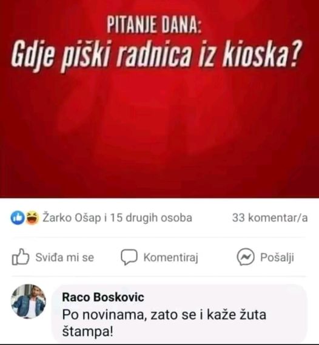The height and width of the screenshot is (345, 319).
Task: Click the blue Like reaction icon
Action: (18, 218)
